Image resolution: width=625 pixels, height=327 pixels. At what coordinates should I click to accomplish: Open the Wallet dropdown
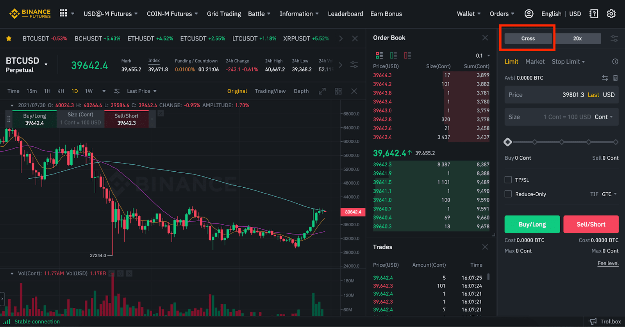pos(469,14)
